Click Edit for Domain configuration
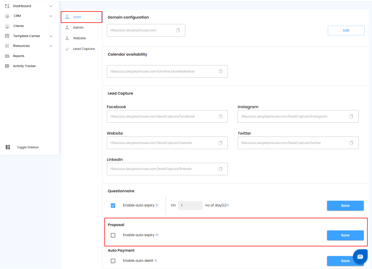This screenshot has height=269, width=372. coord(346,31)
